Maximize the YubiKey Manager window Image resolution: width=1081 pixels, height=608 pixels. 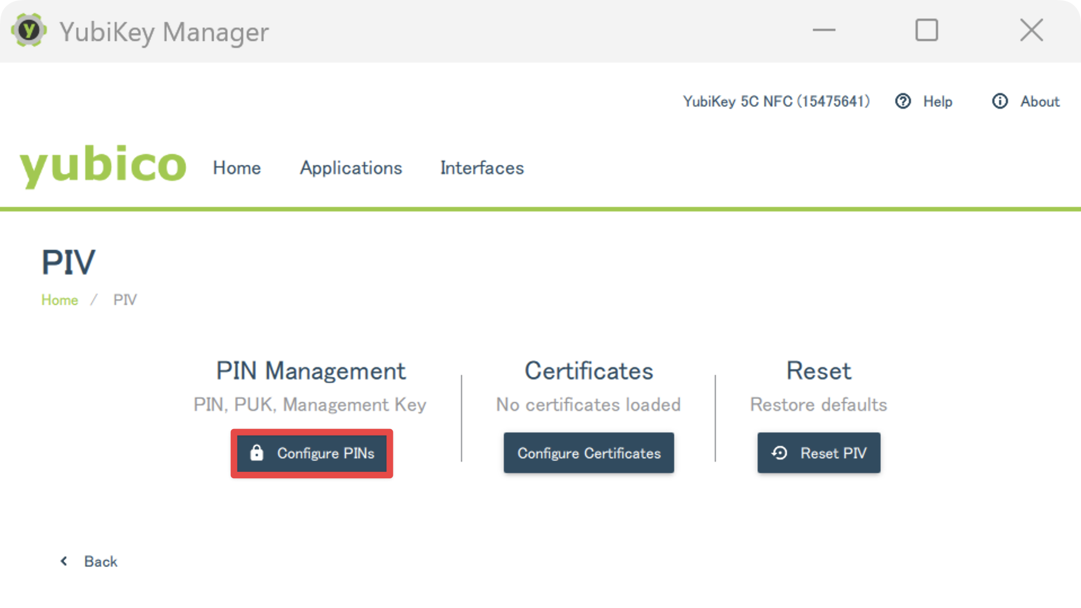coord(927,30)
